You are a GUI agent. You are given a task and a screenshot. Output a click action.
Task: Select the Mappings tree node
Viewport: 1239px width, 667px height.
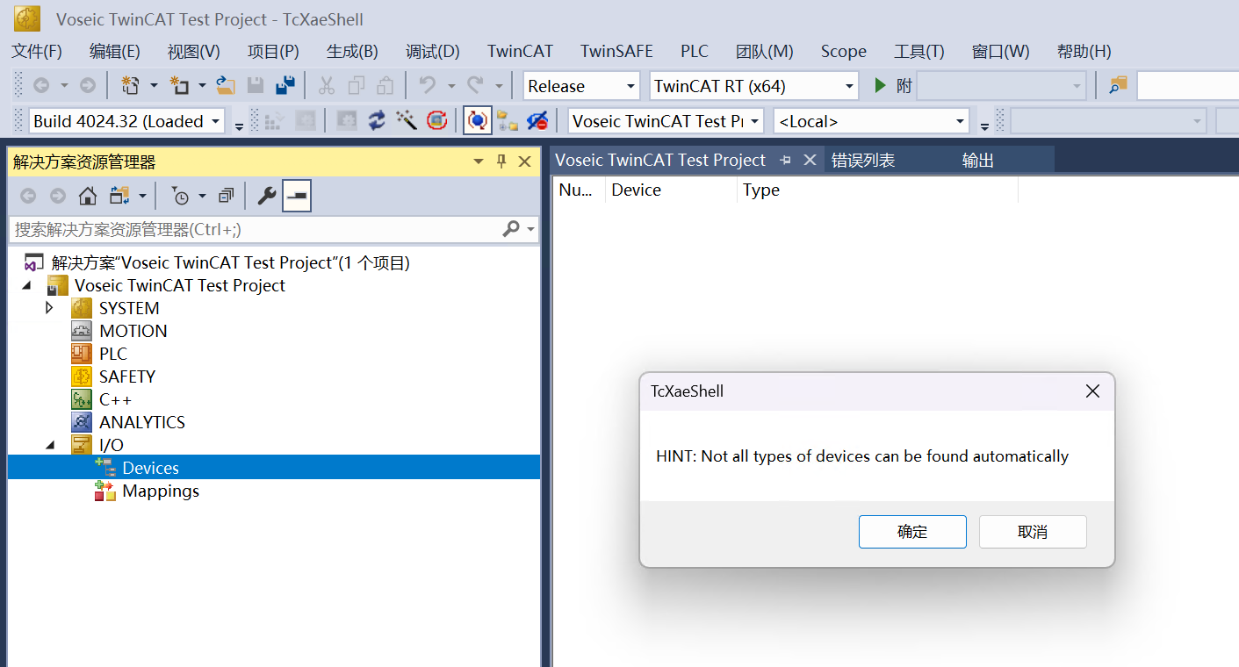click(161, 491)
